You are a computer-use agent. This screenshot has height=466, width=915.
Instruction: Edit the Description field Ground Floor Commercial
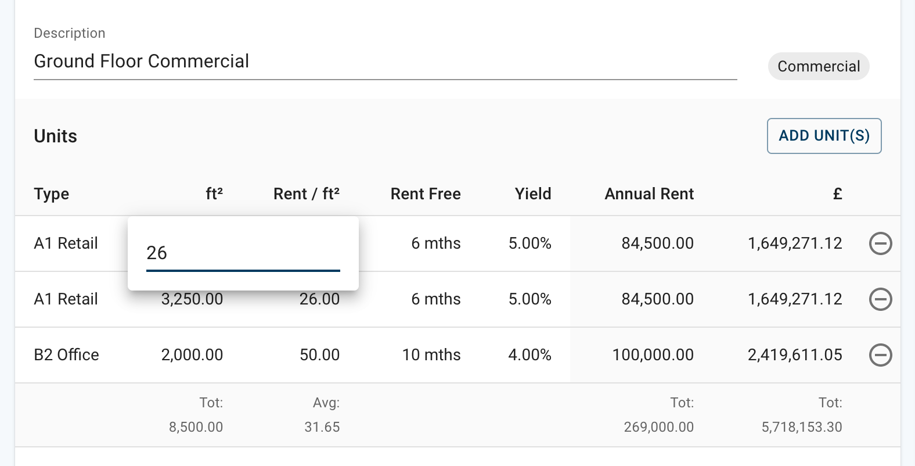click(386, 62)
